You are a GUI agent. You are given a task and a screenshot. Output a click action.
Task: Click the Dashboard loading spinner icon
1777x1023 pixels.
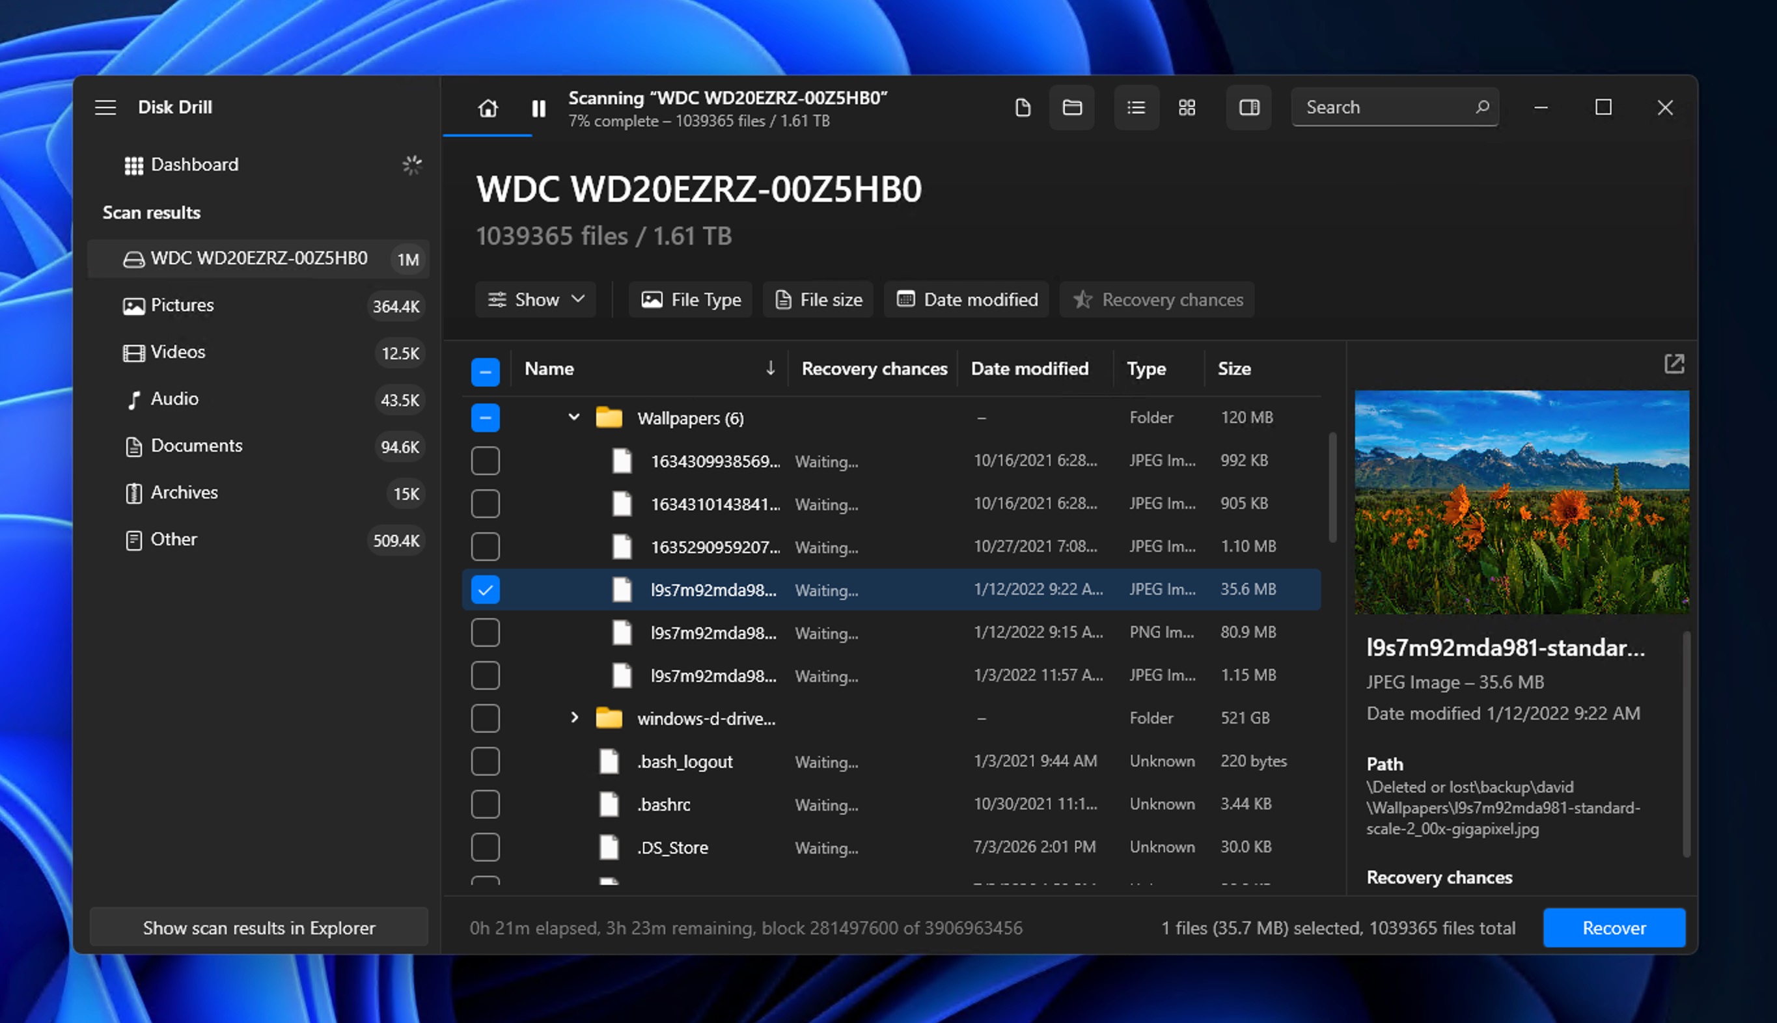(x=412, y=165)
